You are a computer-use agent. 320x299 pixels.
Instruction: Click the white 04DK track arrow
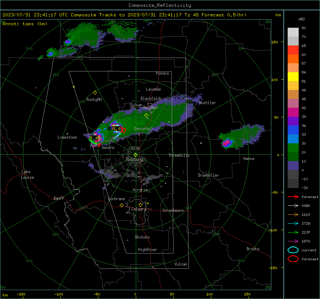click(x=293, y=206)
